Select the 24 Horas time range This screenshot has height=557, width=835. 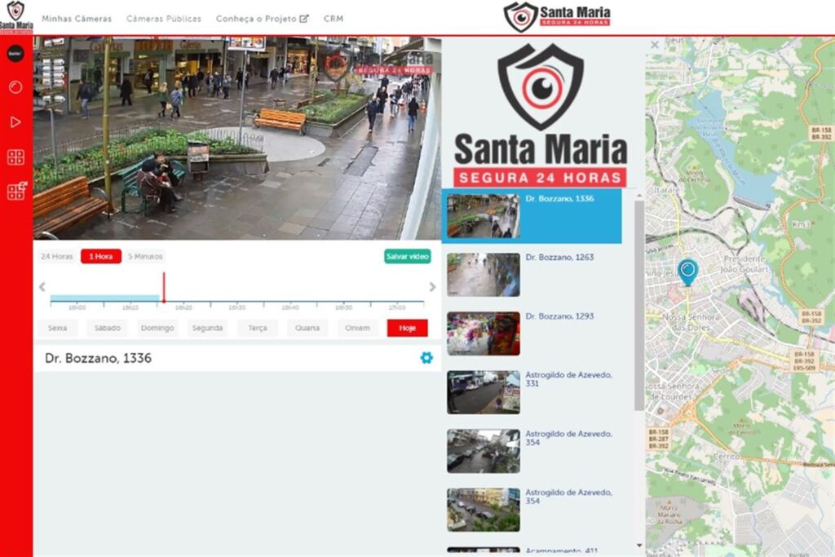click(57, 256)
